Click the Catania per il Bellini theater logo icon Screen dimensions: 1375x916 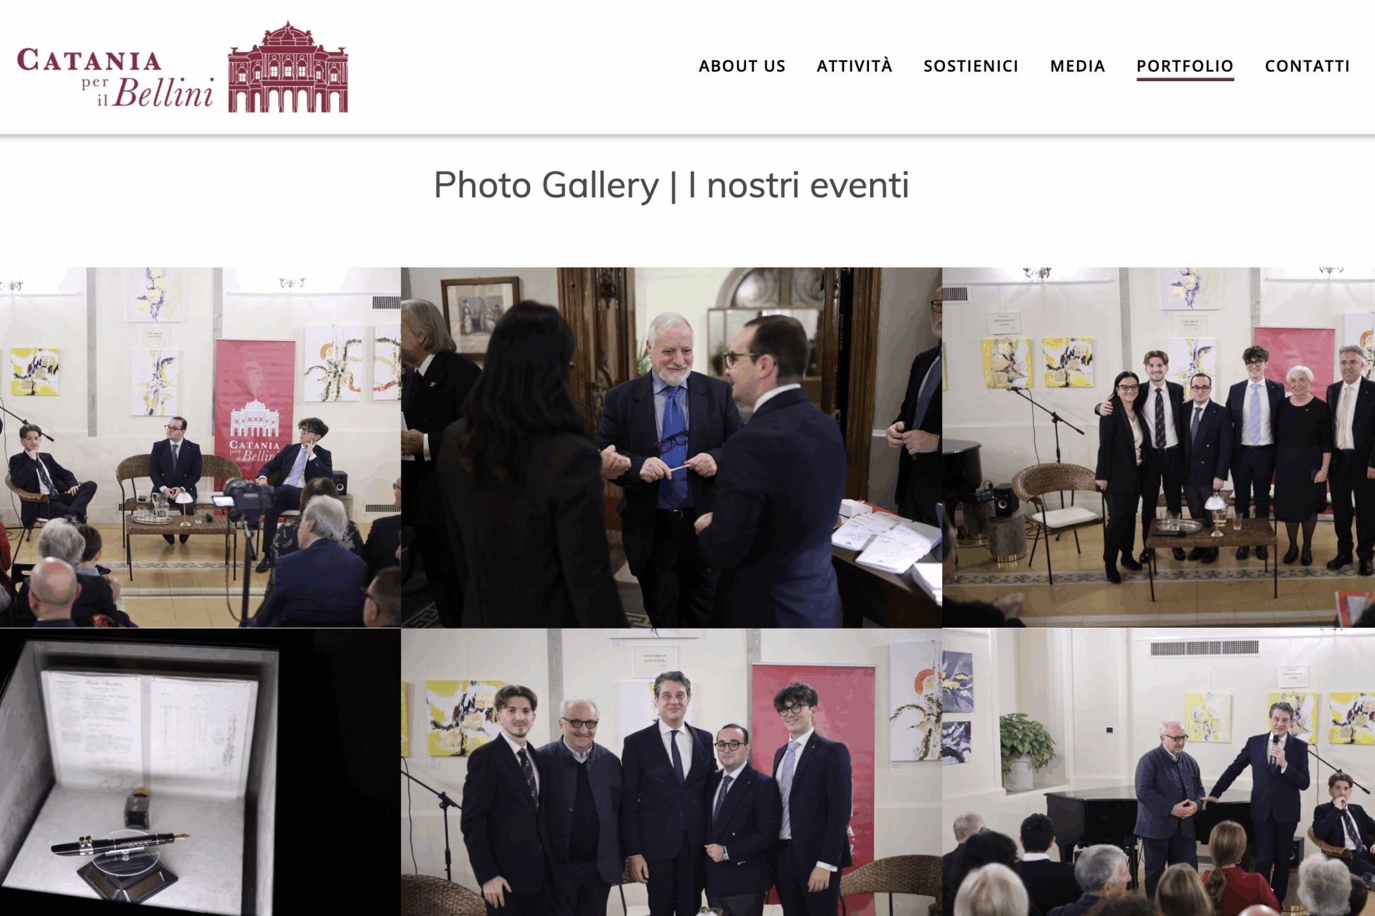tap(288, 67)
